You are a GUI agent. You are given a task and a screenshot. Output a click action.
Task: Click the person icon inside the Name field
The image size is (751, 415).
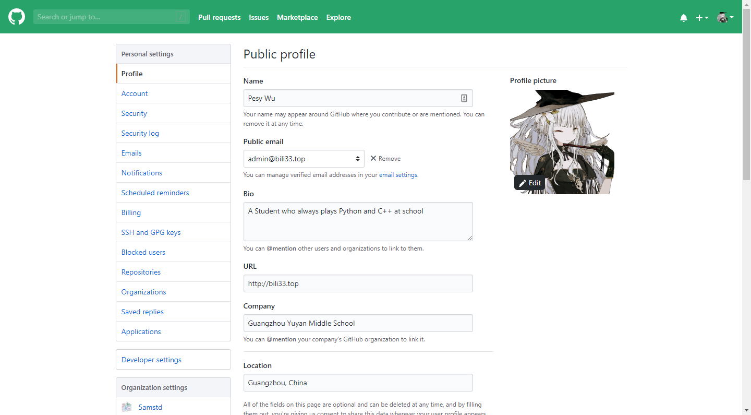tap(464, 98)
